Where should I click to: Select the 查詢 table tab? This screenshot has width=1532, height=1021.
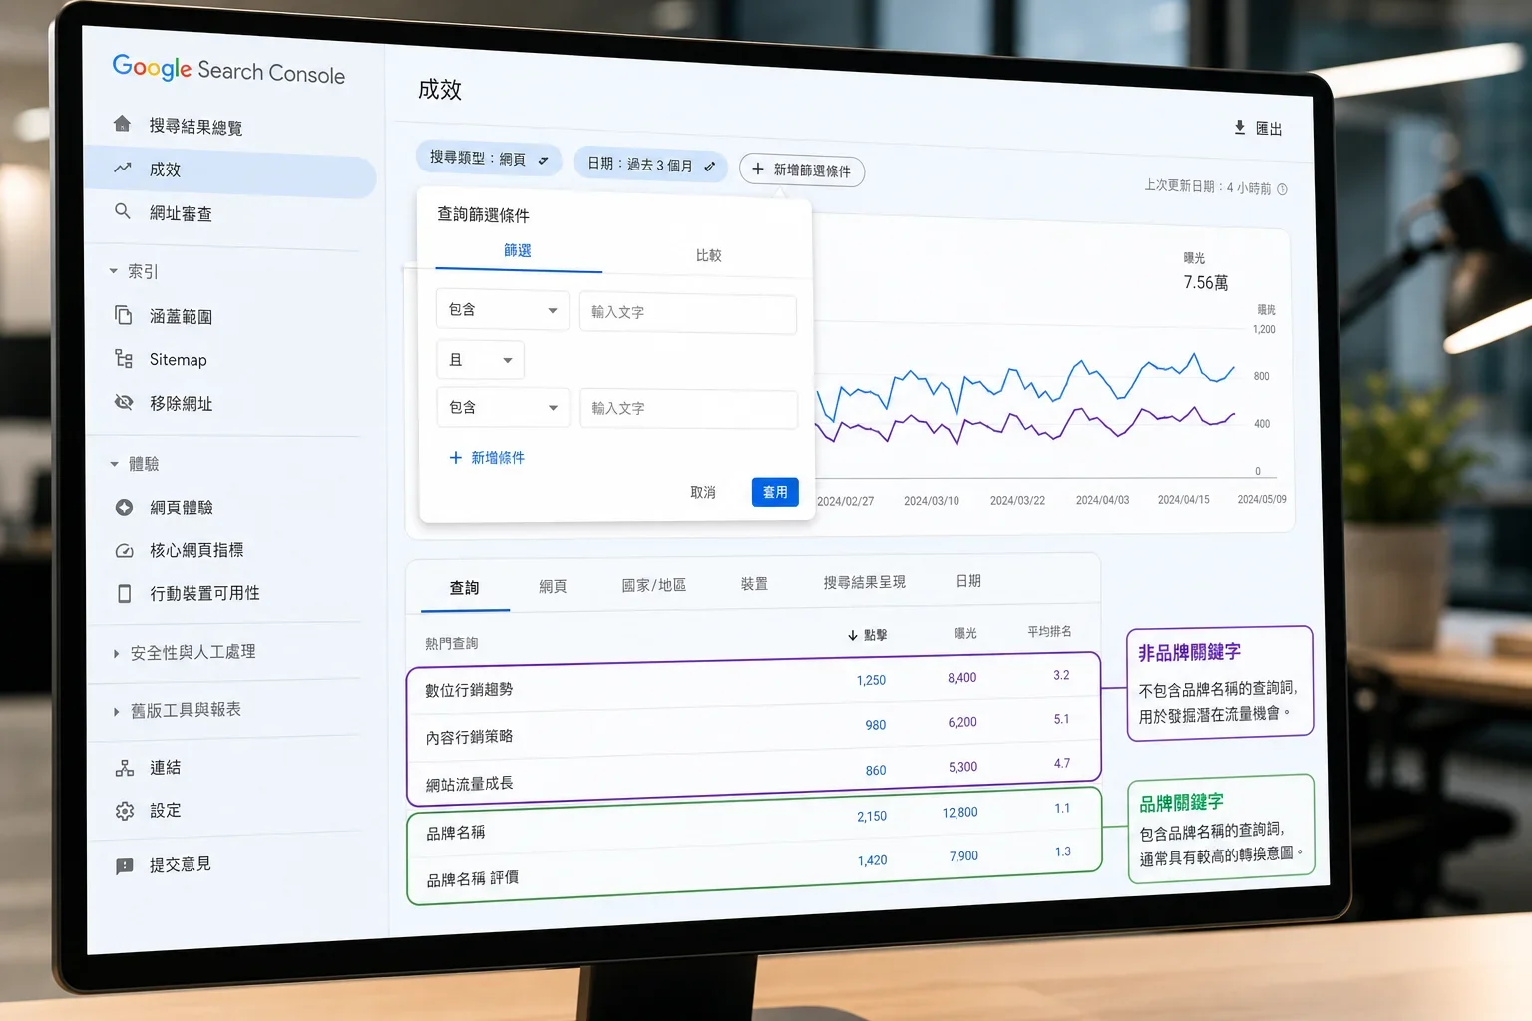pos(464,588)
